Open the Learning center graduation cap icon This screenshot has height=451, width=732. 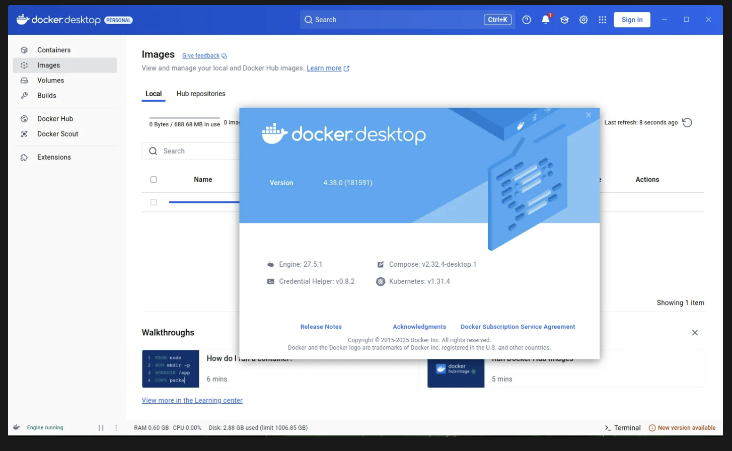564,20
